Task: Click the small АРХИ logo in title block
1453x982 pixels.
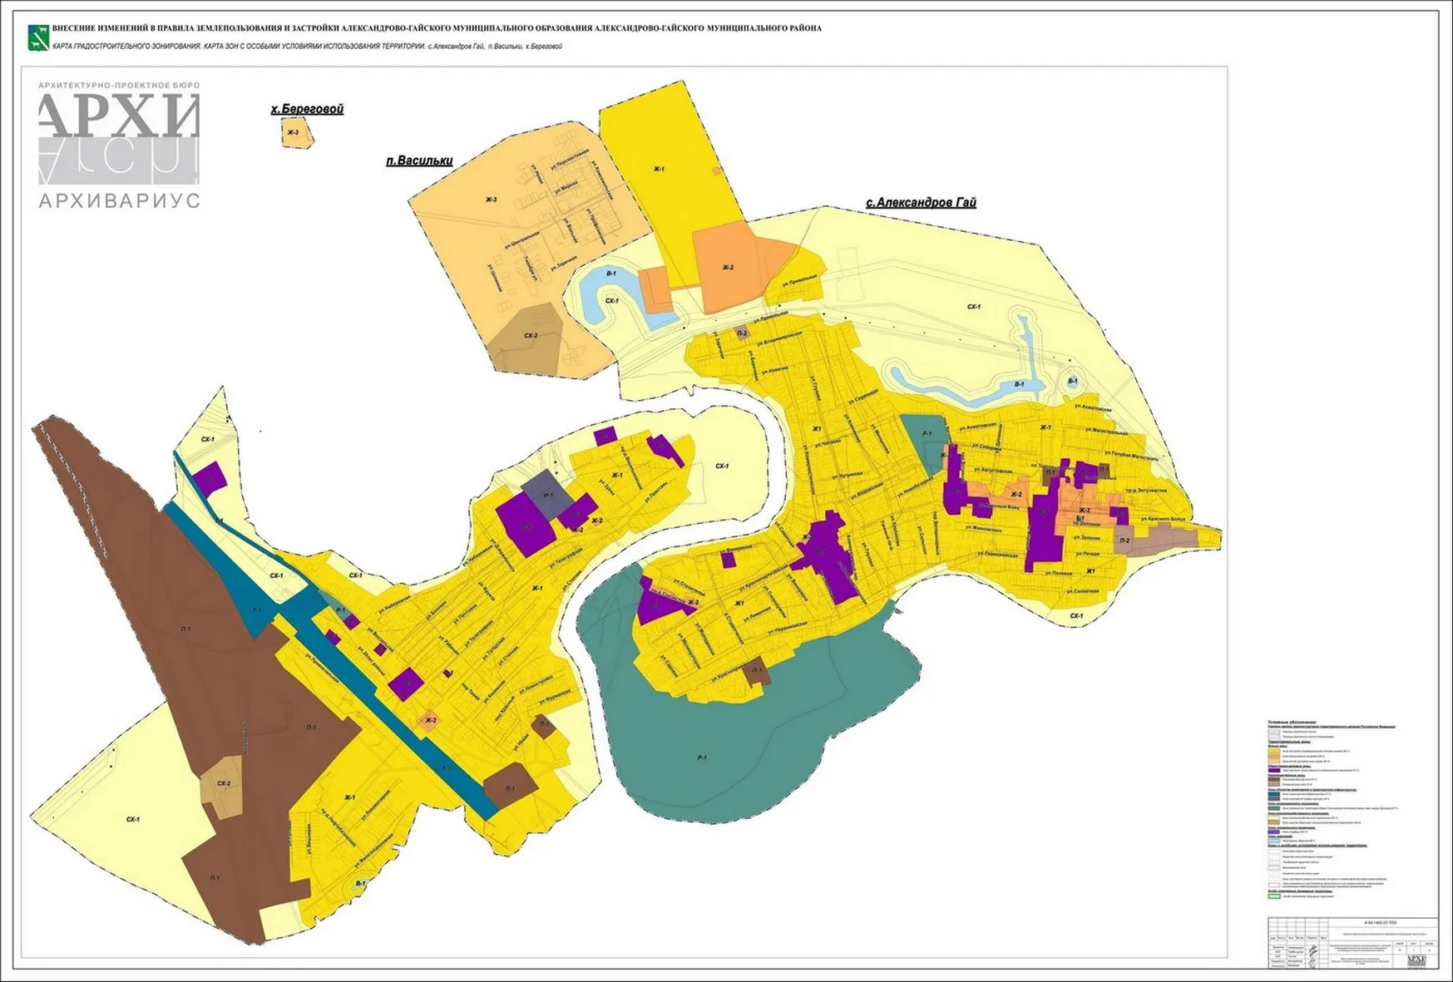Action: (x=1416, y=960)
